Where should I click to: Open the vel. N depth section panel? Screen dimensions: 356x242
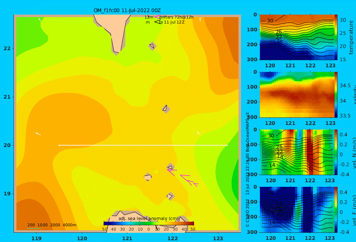coord(297,152)
